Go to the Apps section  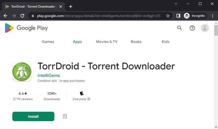tap(77, 42)
